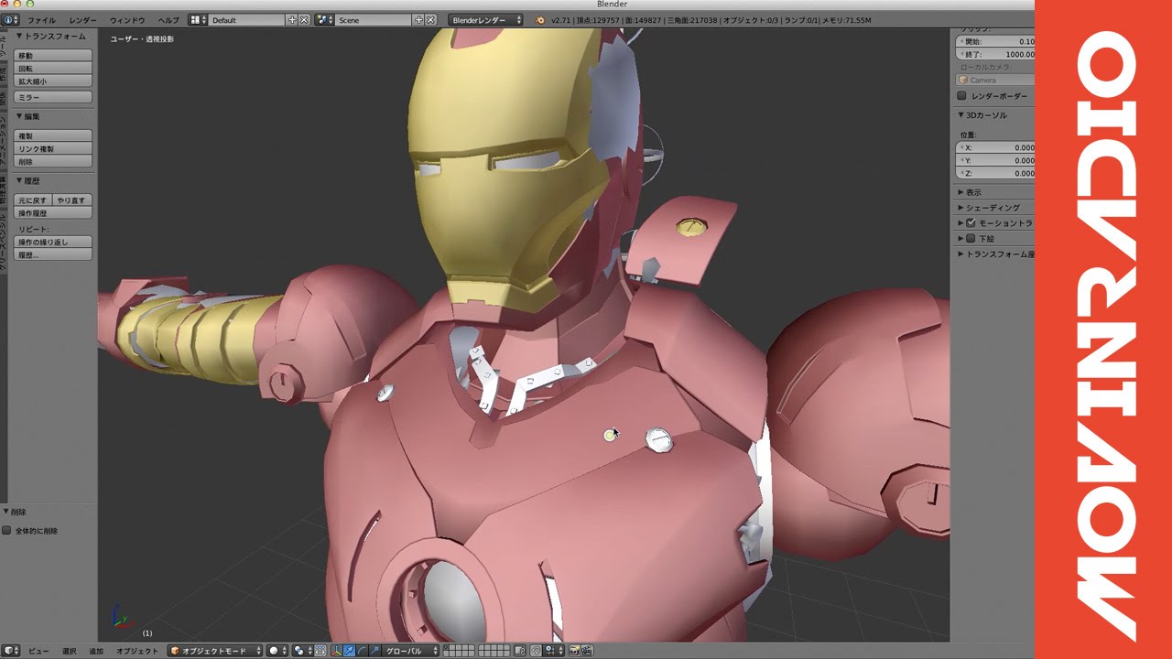The height and width of the screenshot is (659, 1172).
Task: Click the やり直す redo button
Action: click(x=72, y=200)
